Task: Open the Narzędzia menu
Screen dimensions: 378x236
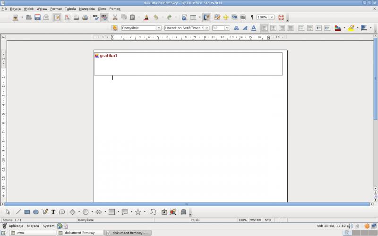Action: [x=86, y=9]
